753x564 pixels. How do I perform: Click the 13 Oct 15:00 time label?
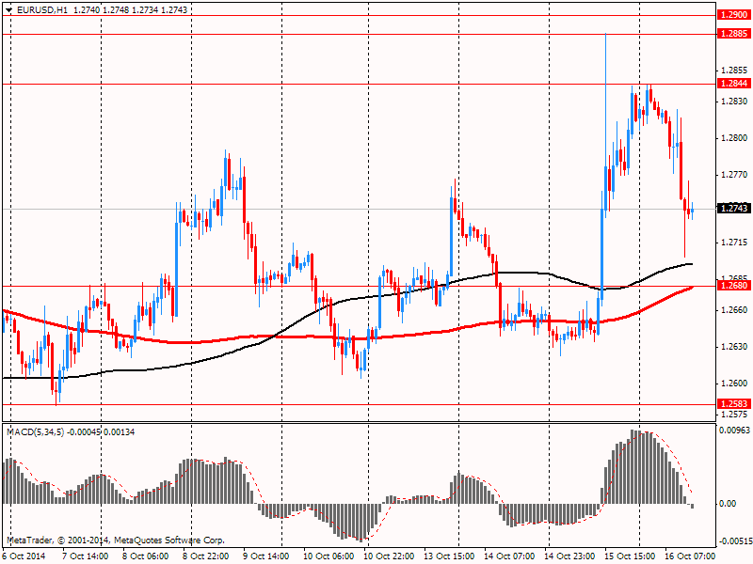pos(449,556)
